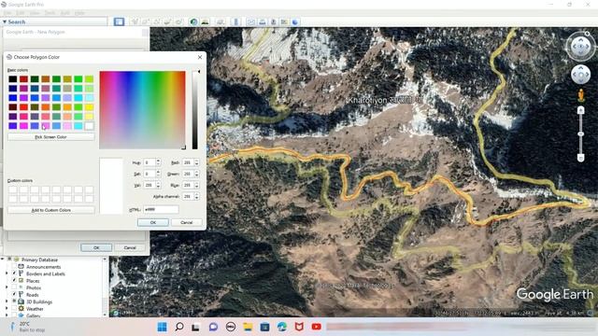The height and width of the screenshot is (336, 598).
Task: Expand the 3D Buildings layer node
Action: point(7,301)
